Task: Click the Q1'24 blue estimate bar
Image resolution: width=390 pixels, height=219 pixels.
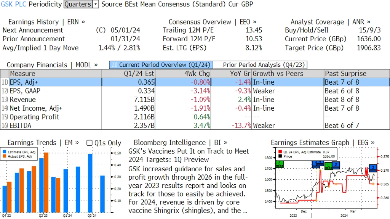Action: click(x=66, y=191)
